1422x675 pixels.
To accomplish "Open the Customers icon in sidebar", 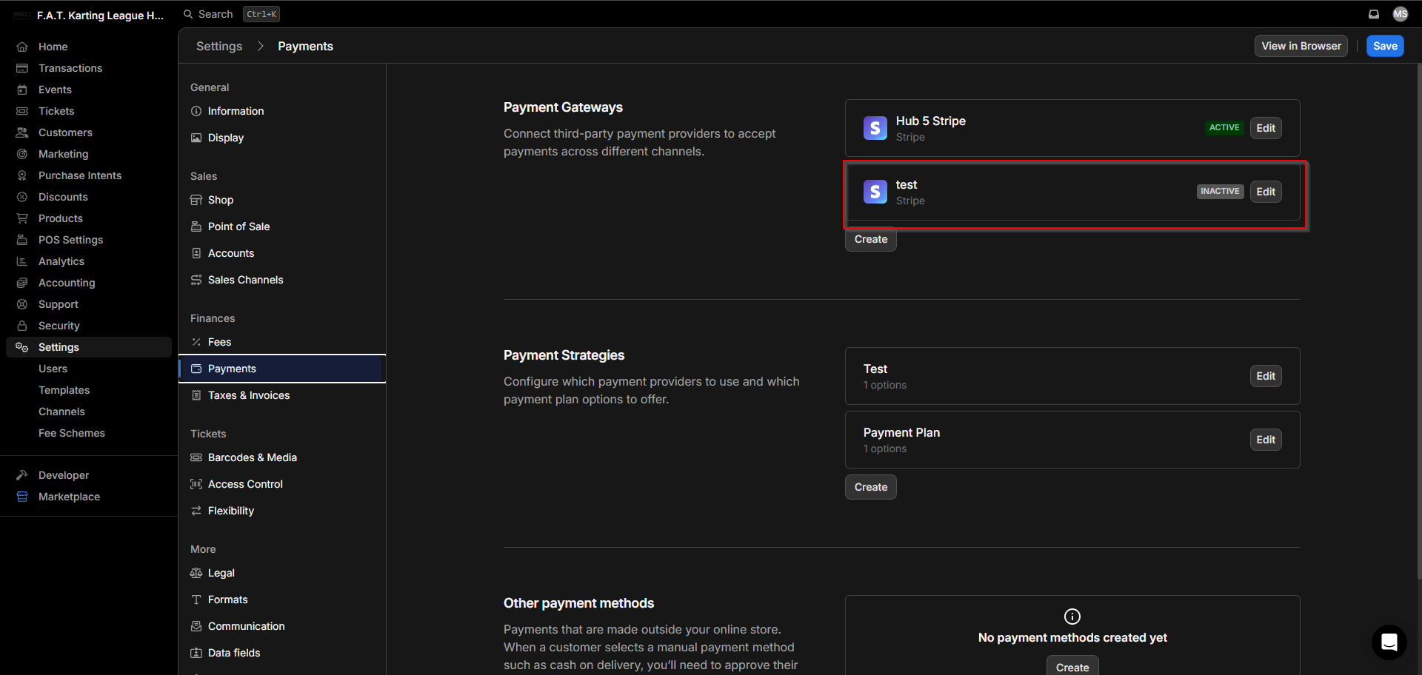I will (22, 132).
